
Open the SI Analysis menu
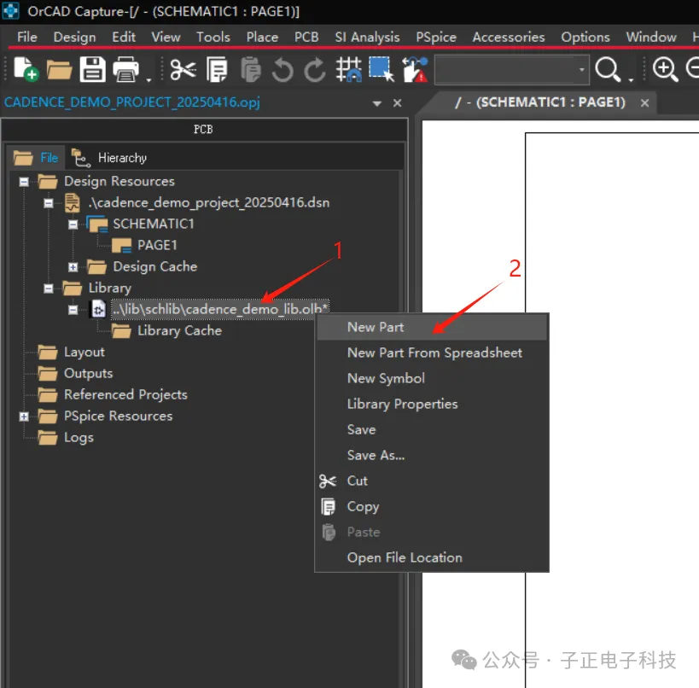click(367, 37)
